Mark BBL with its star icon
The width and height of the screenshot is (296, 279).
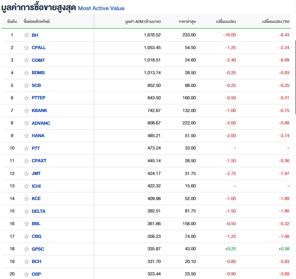pyautogui.click(x=27, y=224)
